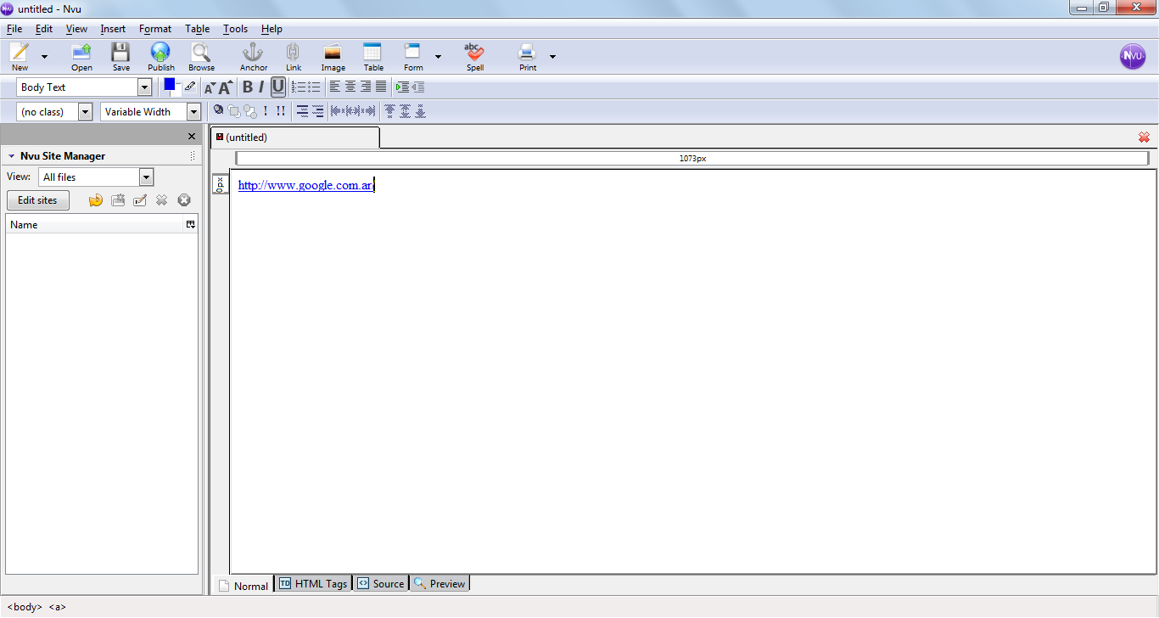This screenshot has width=1159, height=618.
Task: Click the send to back icon
Action: point(250,111)
